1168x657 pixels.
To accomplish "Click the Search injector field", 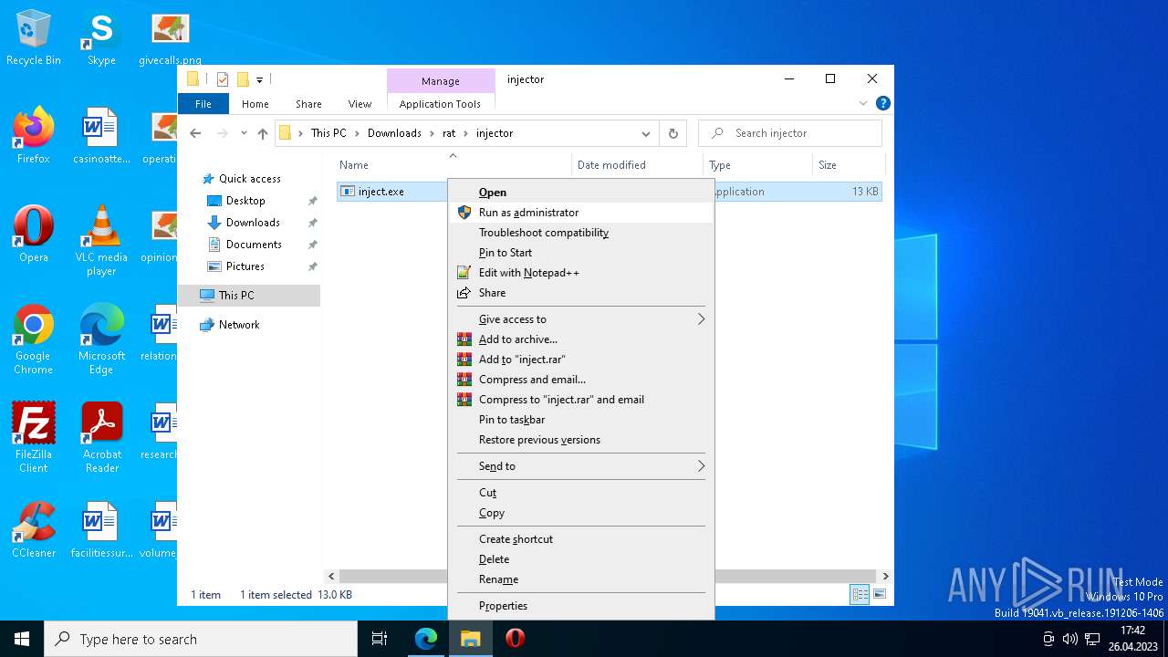I will [790, 133].
